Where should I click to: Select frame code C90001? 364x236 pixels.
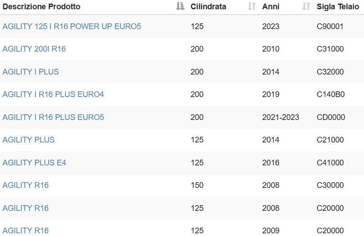pyautogui.click(x=330, y=26)
